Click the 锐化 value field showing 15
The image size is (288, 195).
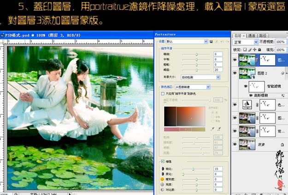point(218,169)
